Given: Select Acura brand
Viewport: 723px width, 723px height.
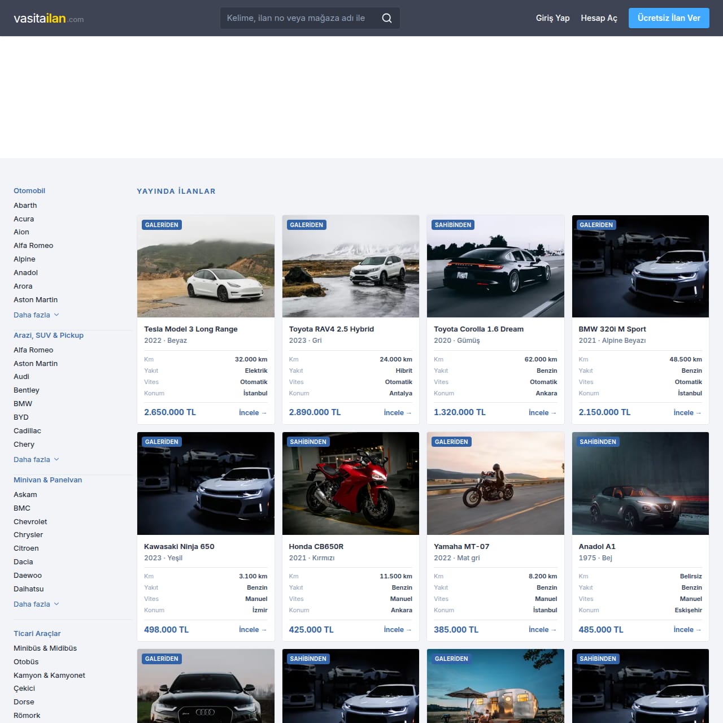Looking at the screenshot, I should pos(24,219).
